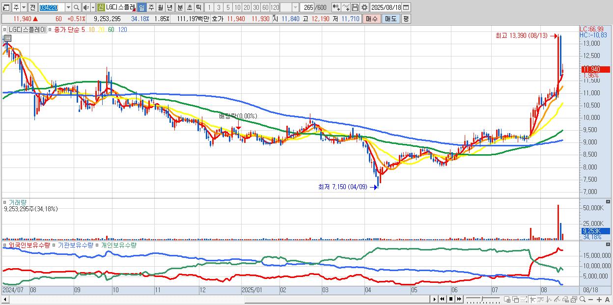Click the speaker sound icon
The image size is (613, 305).
(x=86, y=8)
